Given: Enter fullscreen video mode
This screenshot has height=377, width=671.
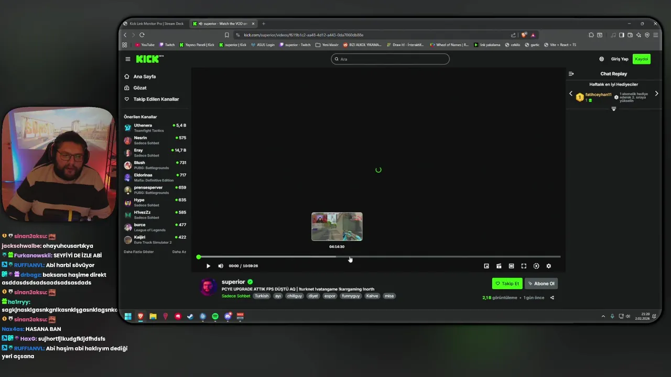Looking at the screenshot, I should pyautogui.click(x=524, y=266).
